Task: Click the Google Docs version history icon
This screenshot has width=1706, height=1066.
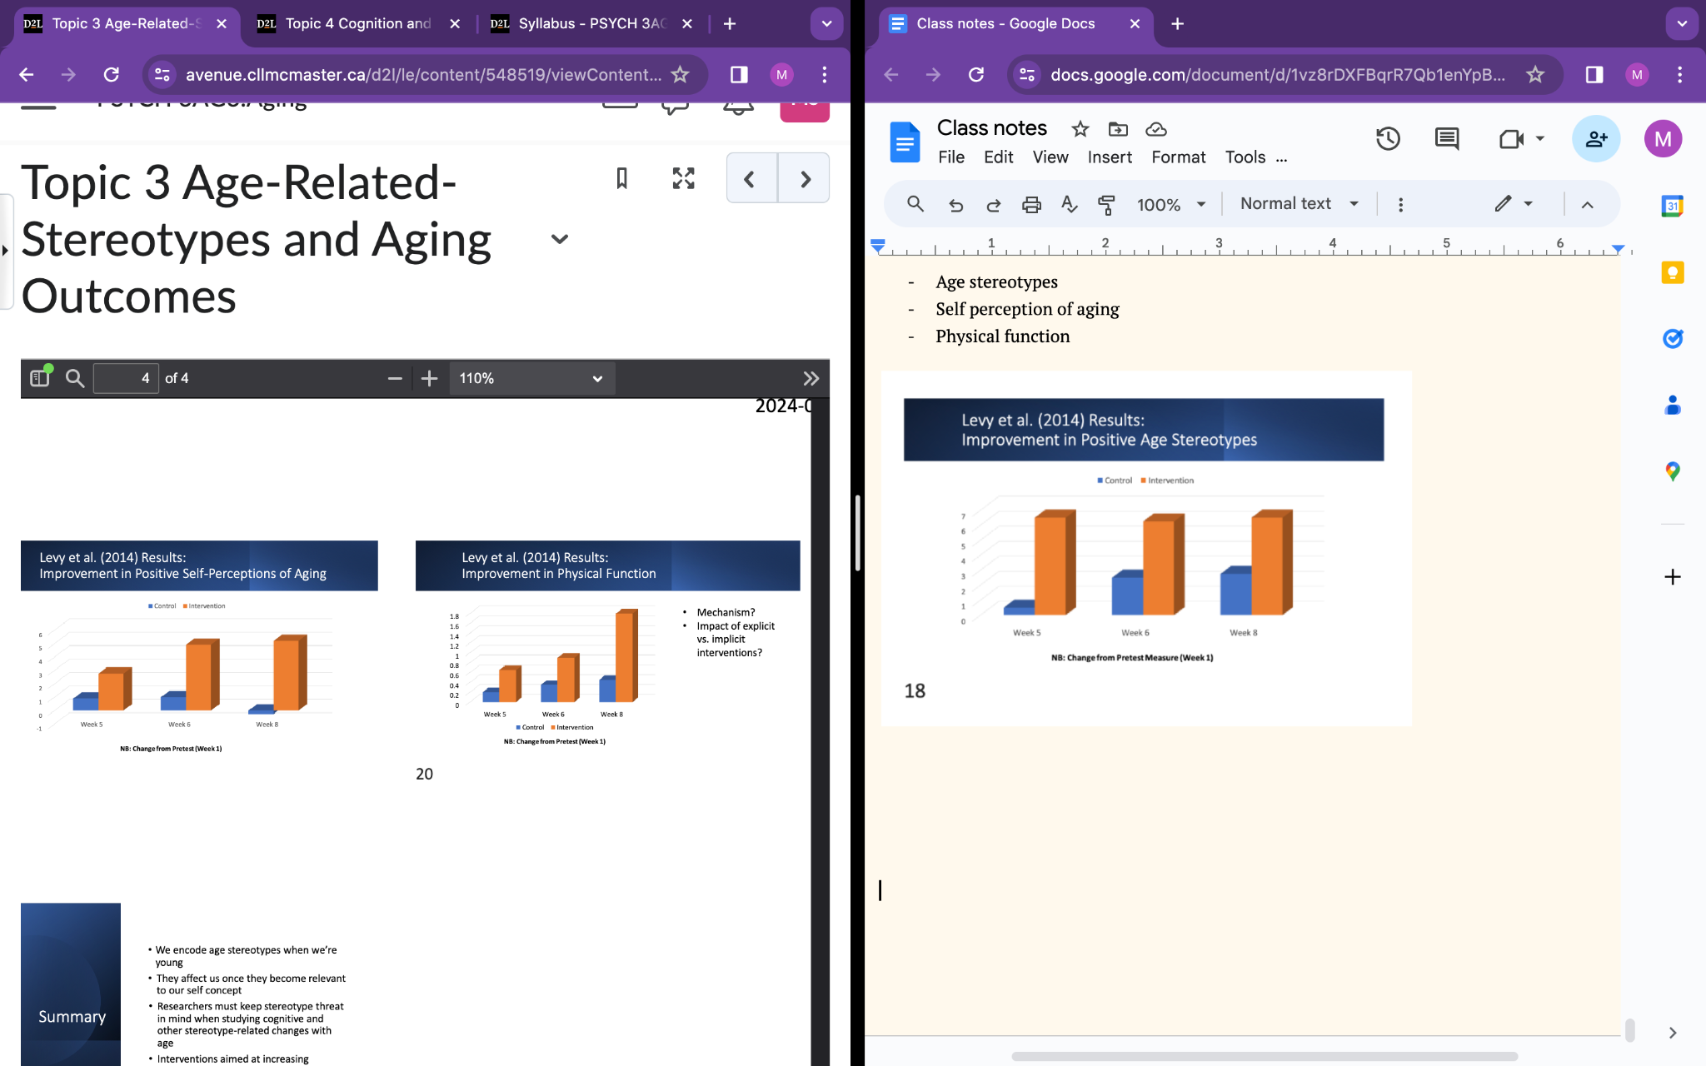Action: tap(1388, 139)
